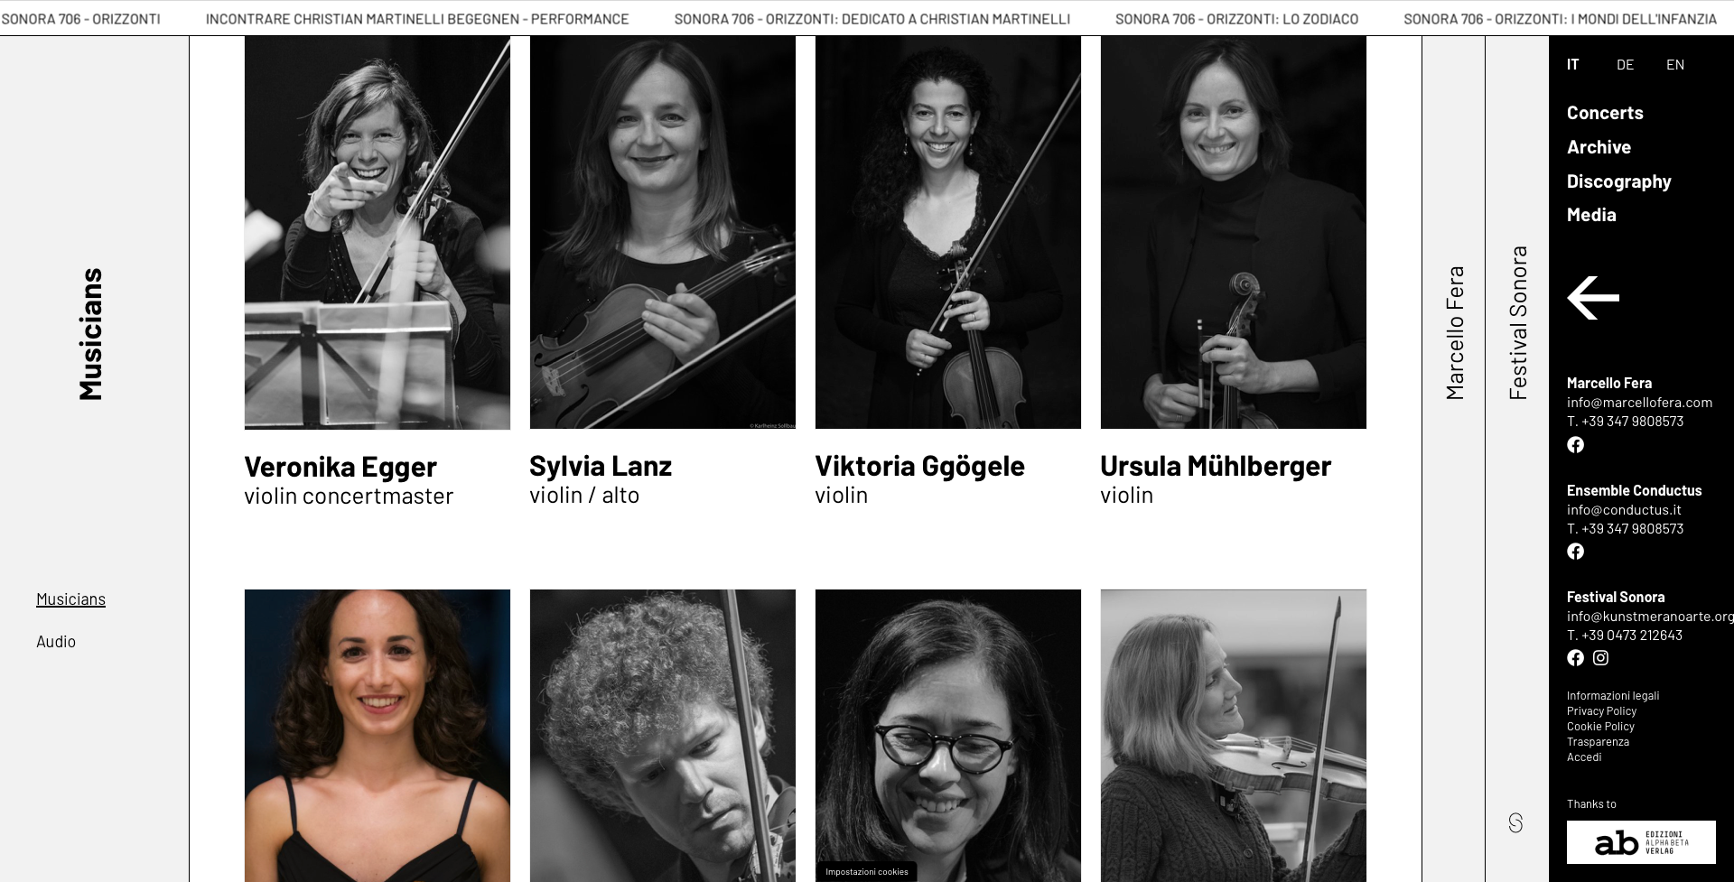Switch language to EN
This screenshot has width=1734, height=882.
pyautogui.click(x=1675, y=64)
